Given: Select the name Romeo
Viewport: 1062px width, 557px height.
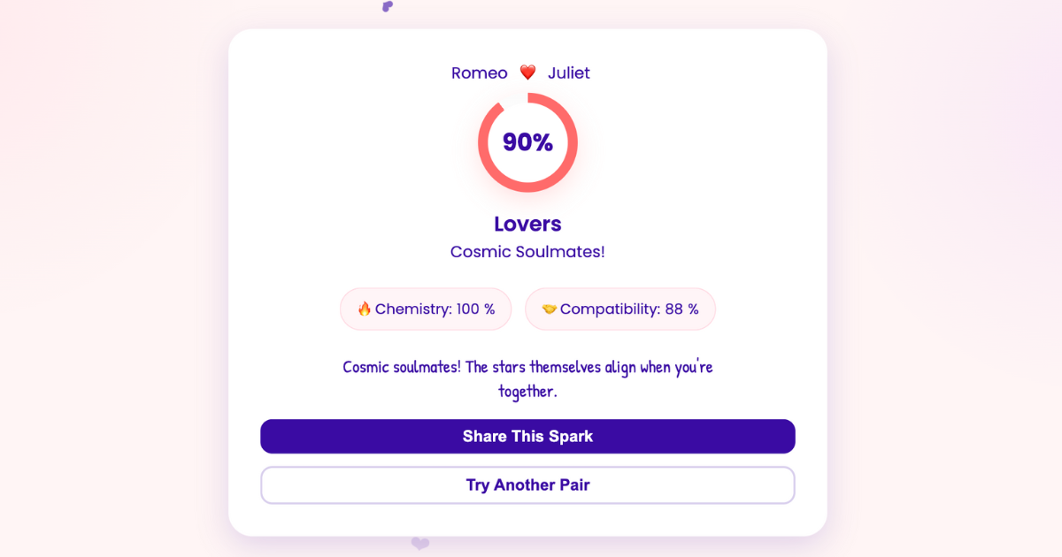Looking at the screenshot, I should 479,72.
